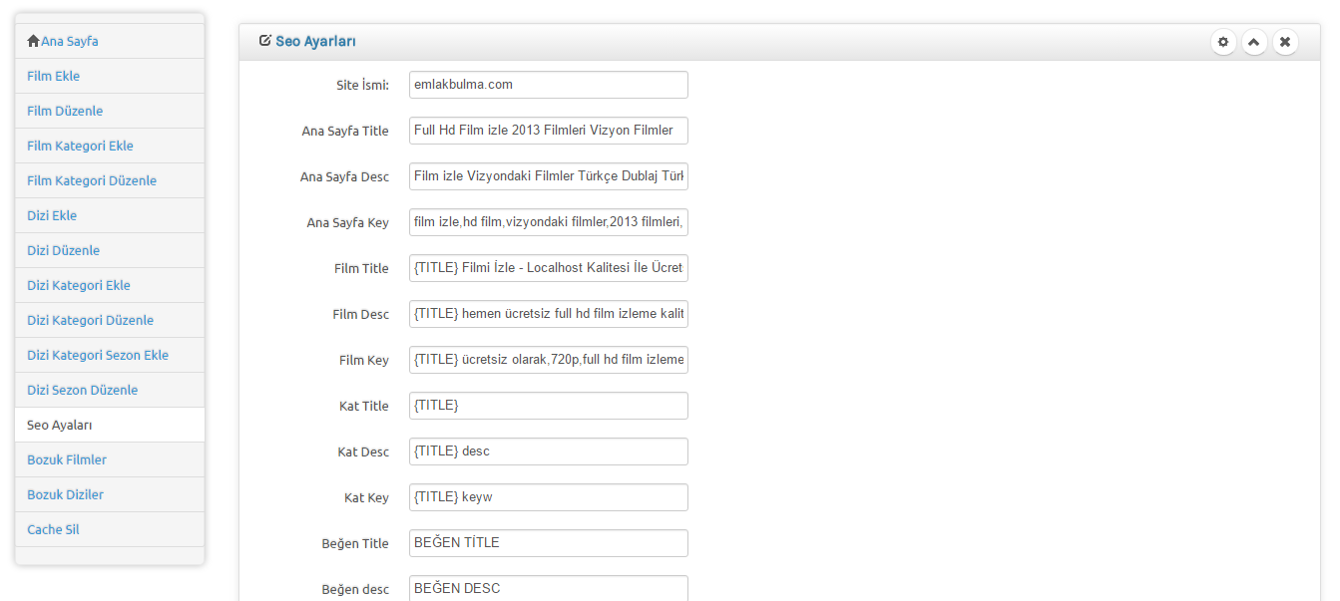
Task: Collapse the Seo Ayarları panel with chevron
Action: pos(1254,42)
